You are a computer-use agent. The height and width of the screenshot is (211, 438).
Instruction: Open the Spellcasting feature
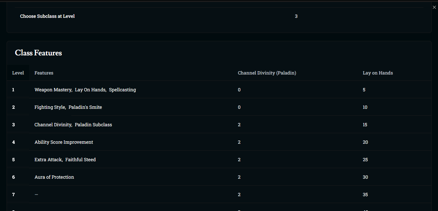pos(122,90)
